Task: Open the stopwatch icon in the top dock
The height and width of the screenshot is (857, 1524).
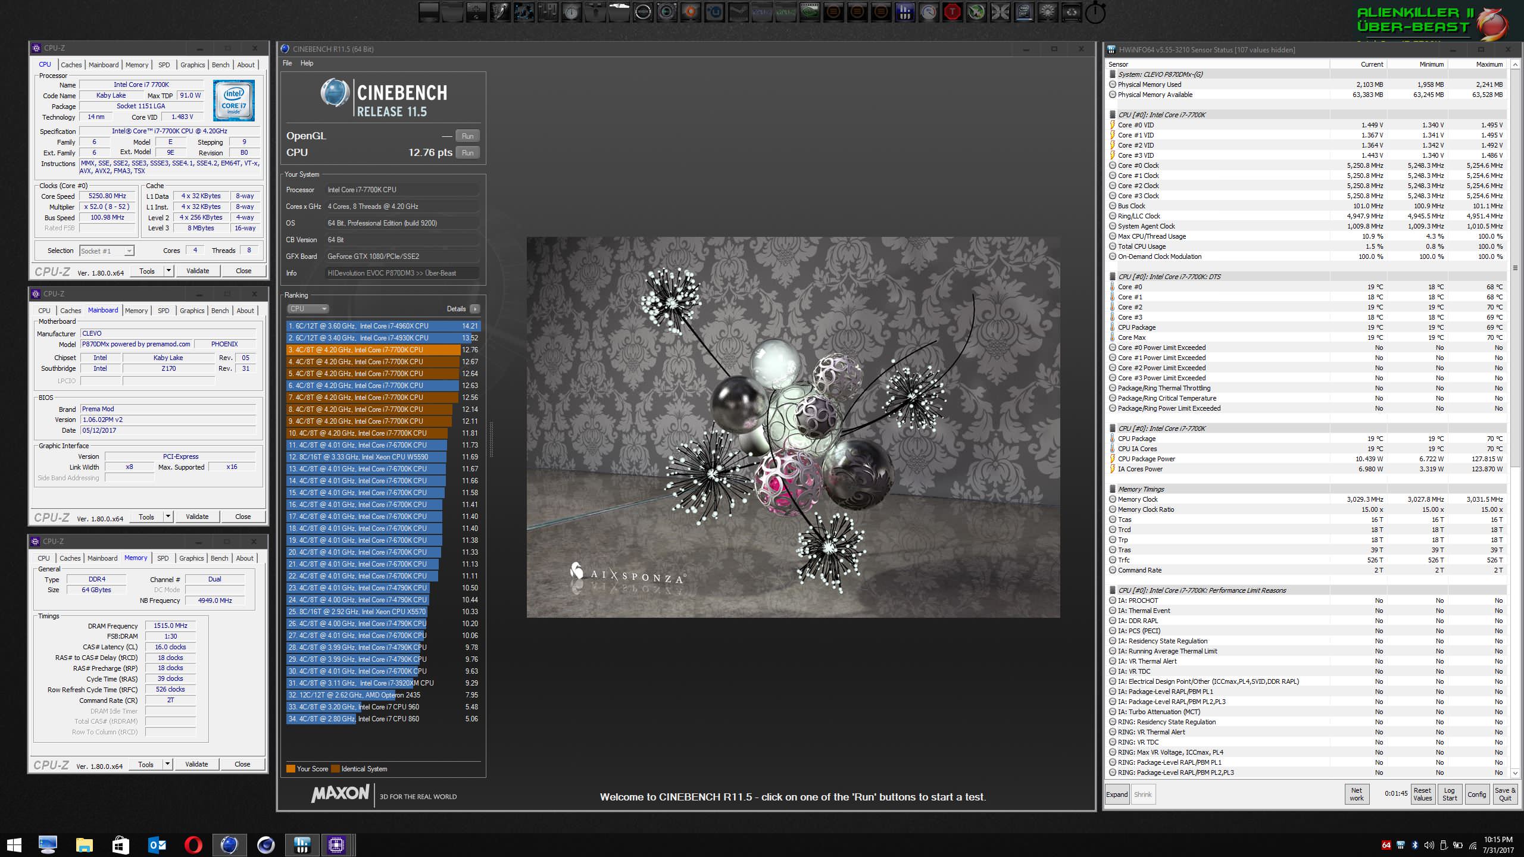Action: point(1095,12)
